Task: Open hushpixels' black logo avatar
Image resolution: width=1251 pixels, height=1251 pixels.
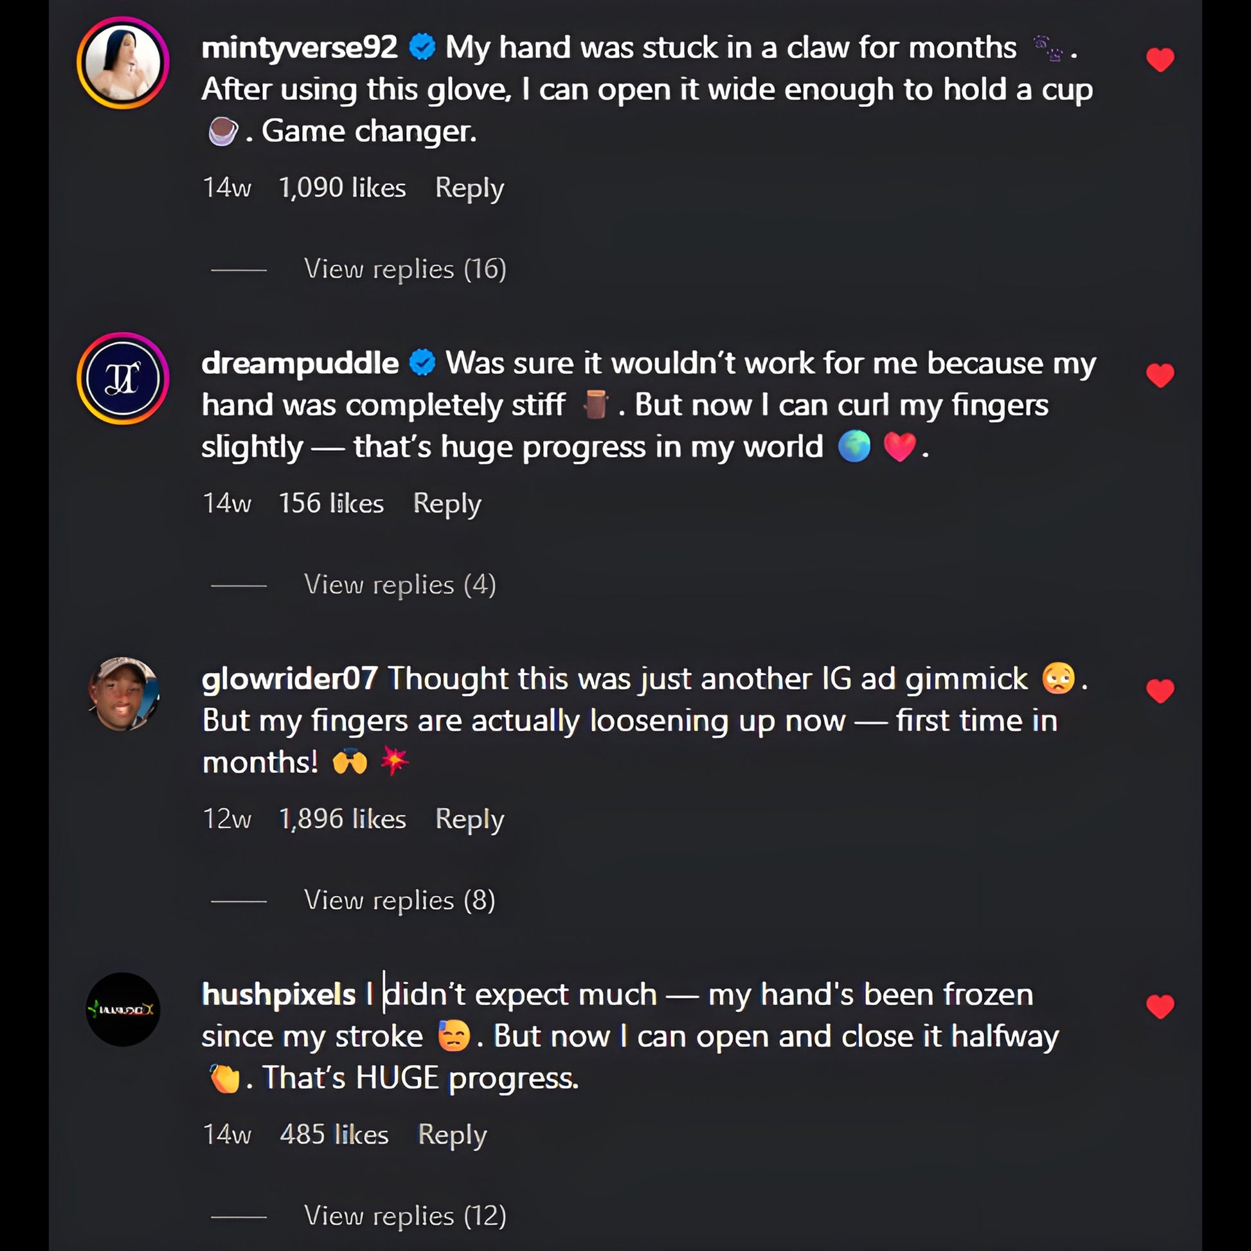Action: (x=123, y=1009)
